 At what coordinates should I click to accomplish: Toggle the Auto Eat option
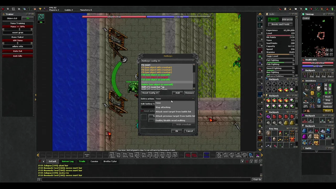click(x=18, y=51)
